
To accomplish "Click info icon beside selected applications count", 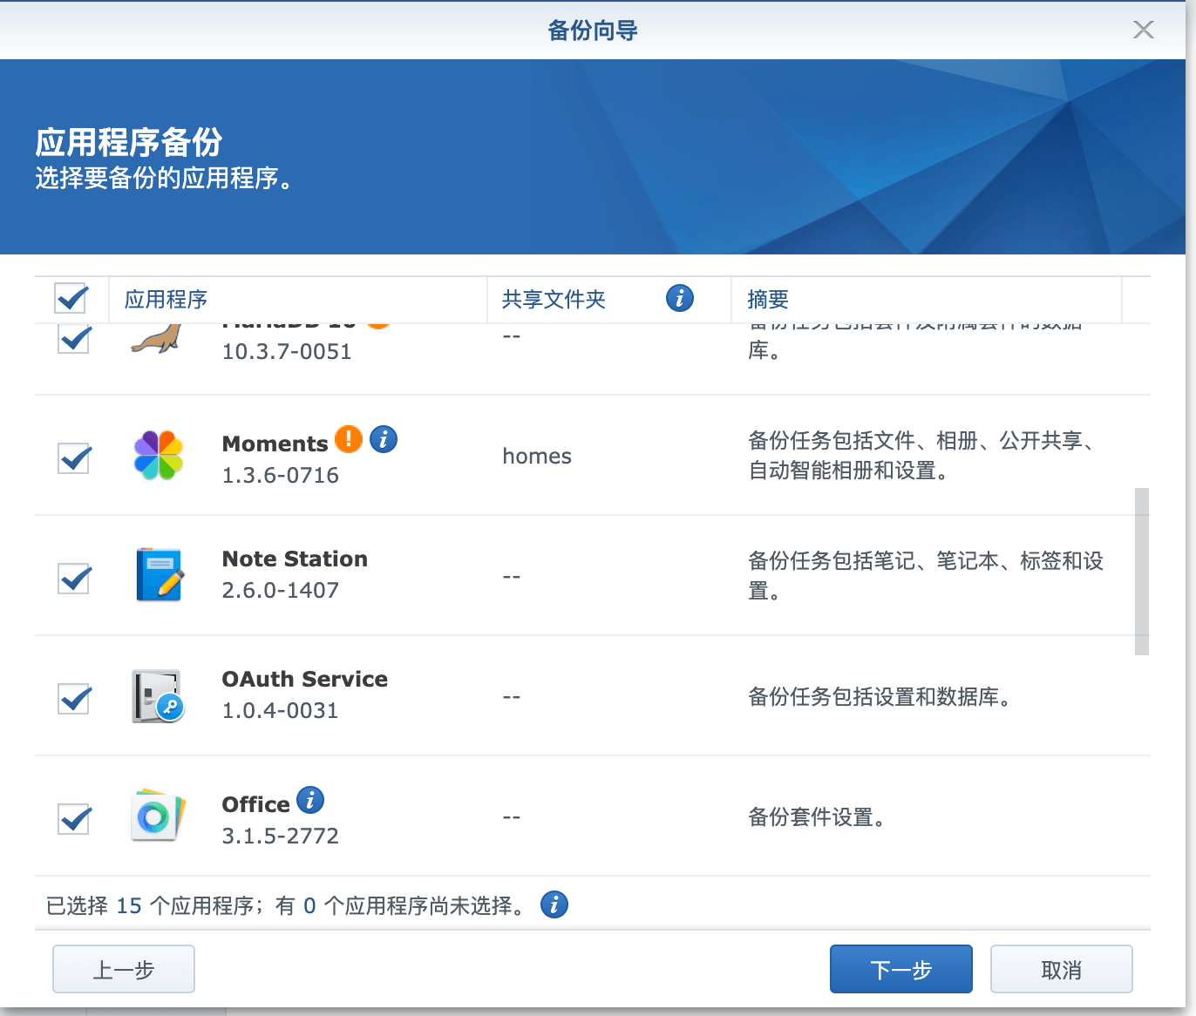I will tap(554, 905).
